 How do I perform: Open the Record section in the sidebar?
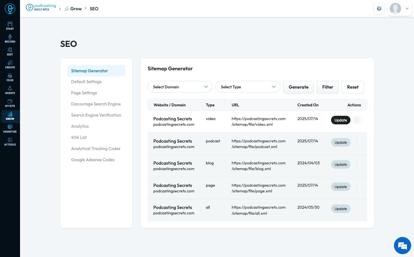coord(10,39)
